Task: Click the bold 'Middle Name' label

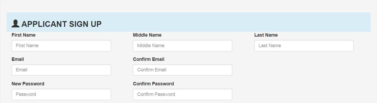Action: coord(147,35)
